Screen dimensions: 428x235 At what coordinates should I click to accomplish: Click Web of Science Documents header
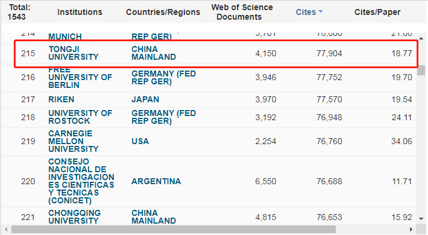242,12
